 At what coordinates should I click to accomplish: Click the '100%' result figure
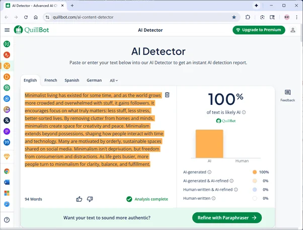[x=225, y=99]
